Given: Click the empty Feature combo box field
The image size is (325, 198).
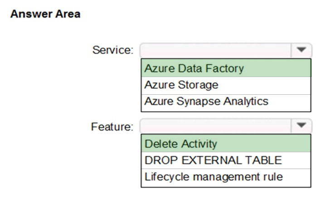Looking at the screenshot, I should (216, 126).
